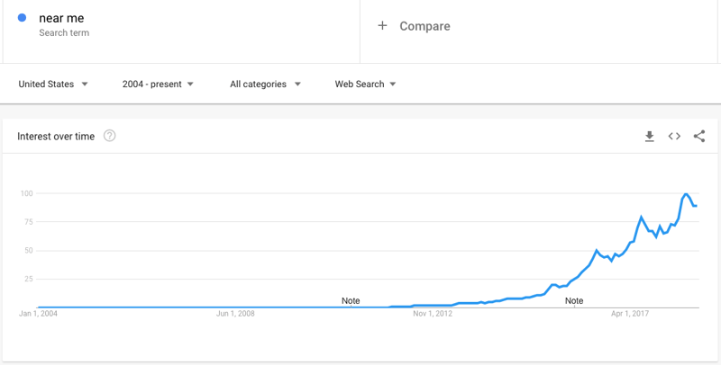Click the Nov 1, 2012 axis label
Screen dimensions: 721x365
pos(433,314)
